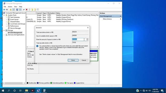Toggle Show/Hide Action Pane toolbar icon
The height and width of the screenshot is (93, 166).
click(x=20, y=10)
